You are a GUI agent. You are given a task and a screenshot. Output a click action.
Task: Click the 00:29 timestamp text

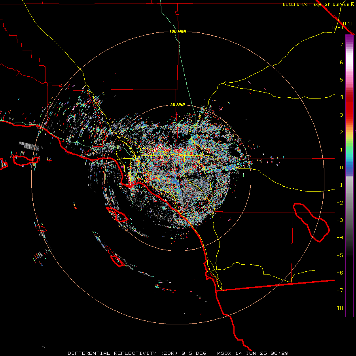point(280,353)
